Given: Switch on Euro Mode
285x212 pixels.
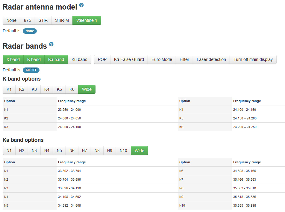Looking at the screenshot, I should pyautogui.click(x=162, y=59).
